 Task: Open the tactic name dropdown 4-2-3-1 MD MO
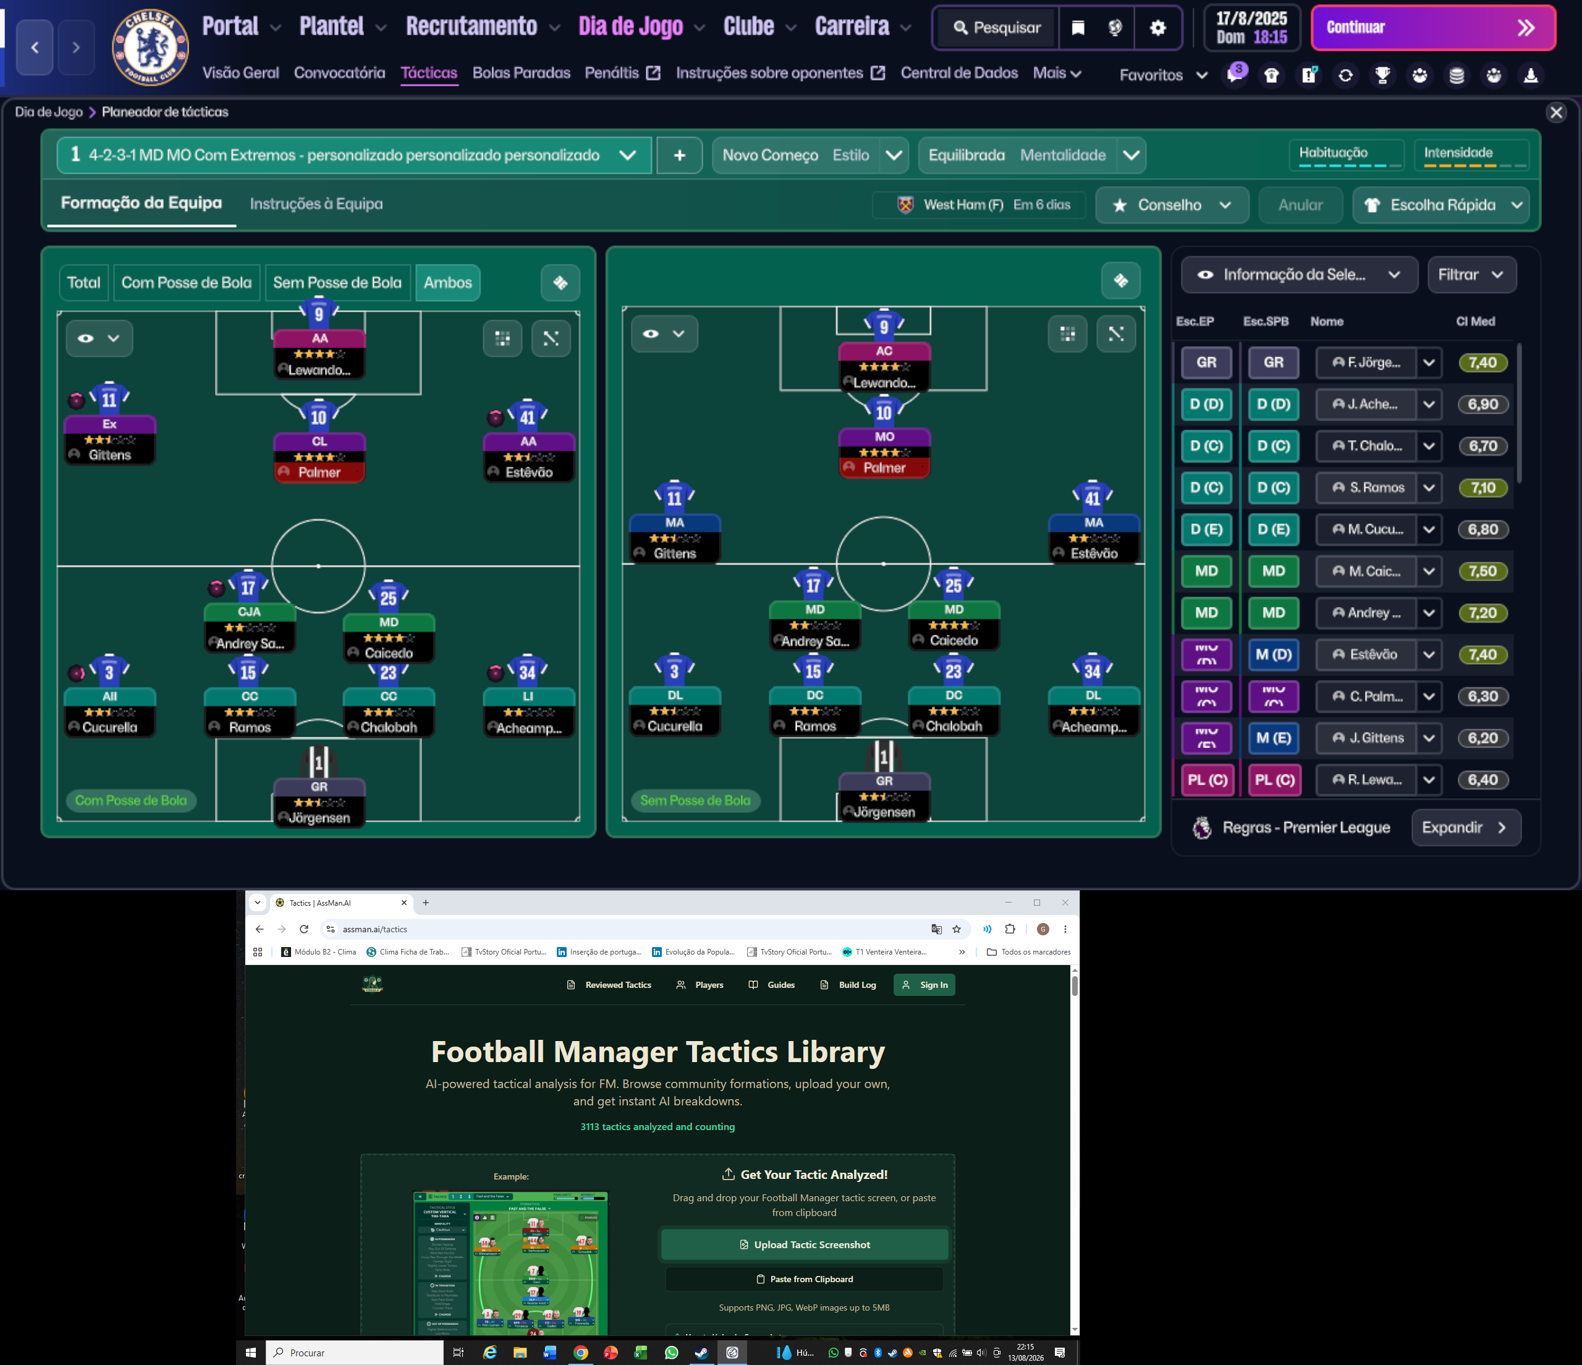click(354, 155)
